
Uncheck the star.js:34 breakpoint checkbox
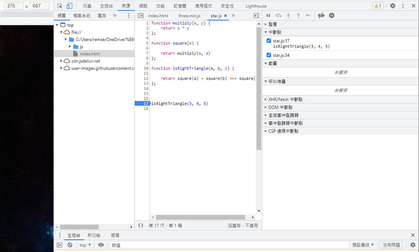(x=269, y=55)
